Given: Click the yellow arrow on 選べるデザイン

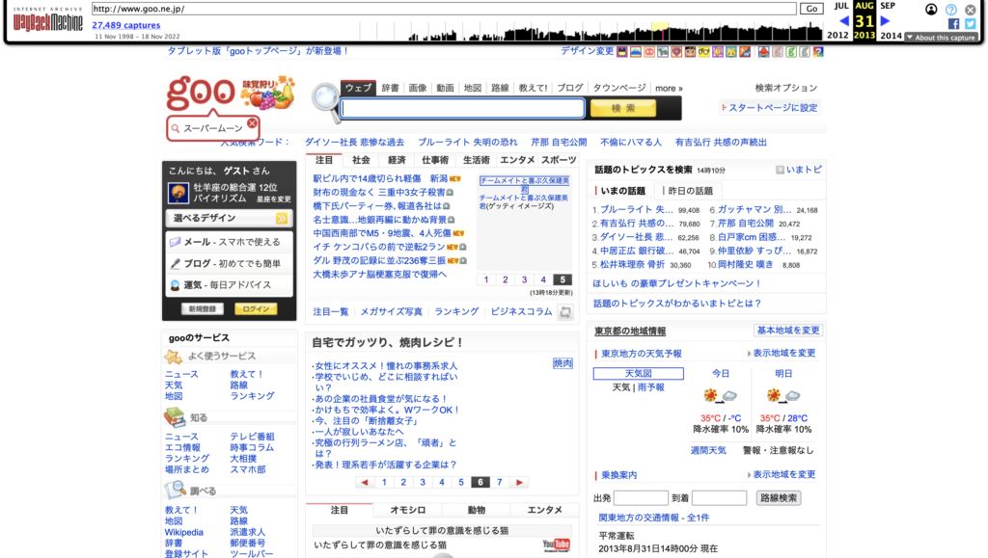Looking at the screenshot, I should pos(282,219).
